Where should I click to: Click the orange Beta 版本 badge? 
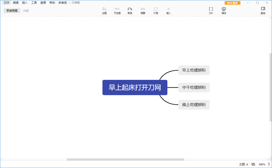232,3
